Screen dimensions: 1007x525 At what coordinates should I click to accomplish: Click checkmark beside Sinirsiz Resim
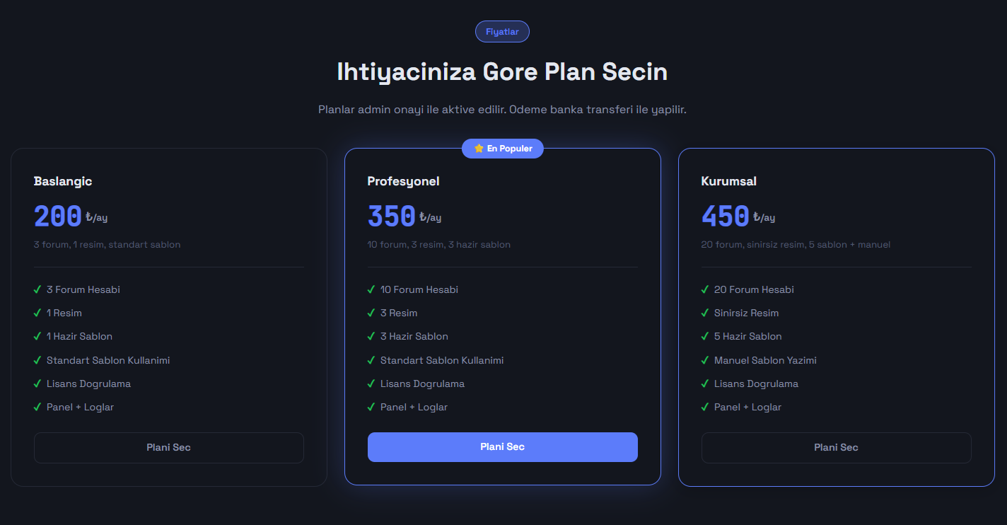pos(705,313)
